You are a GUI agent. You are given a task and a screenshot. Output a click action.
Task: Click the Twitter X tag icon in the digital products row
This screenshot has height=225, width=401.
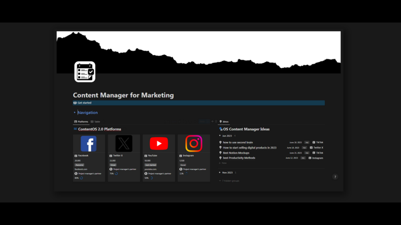pyautogui.click(x=311, y=147)
